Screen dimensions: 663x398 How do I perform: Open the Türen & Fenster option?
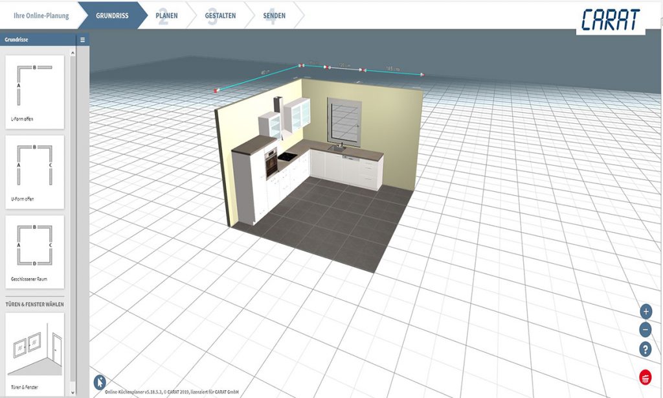pos(35,353)
